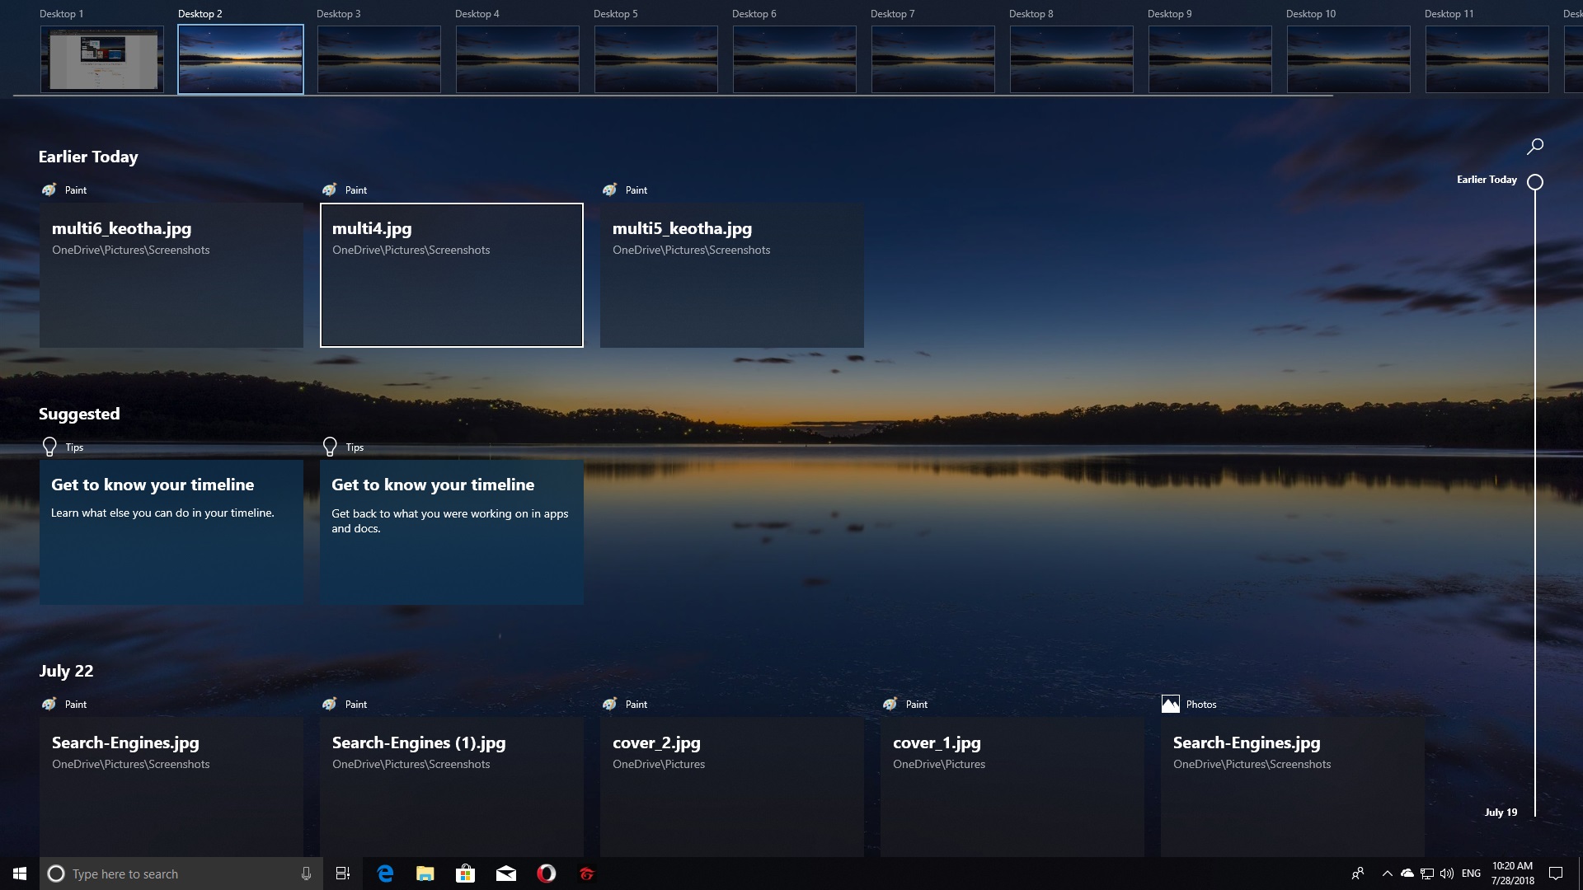Open tip about what else timeline does
This screenshot has width=1583, height=890.
pyautogui.click(x=171, y=532)
